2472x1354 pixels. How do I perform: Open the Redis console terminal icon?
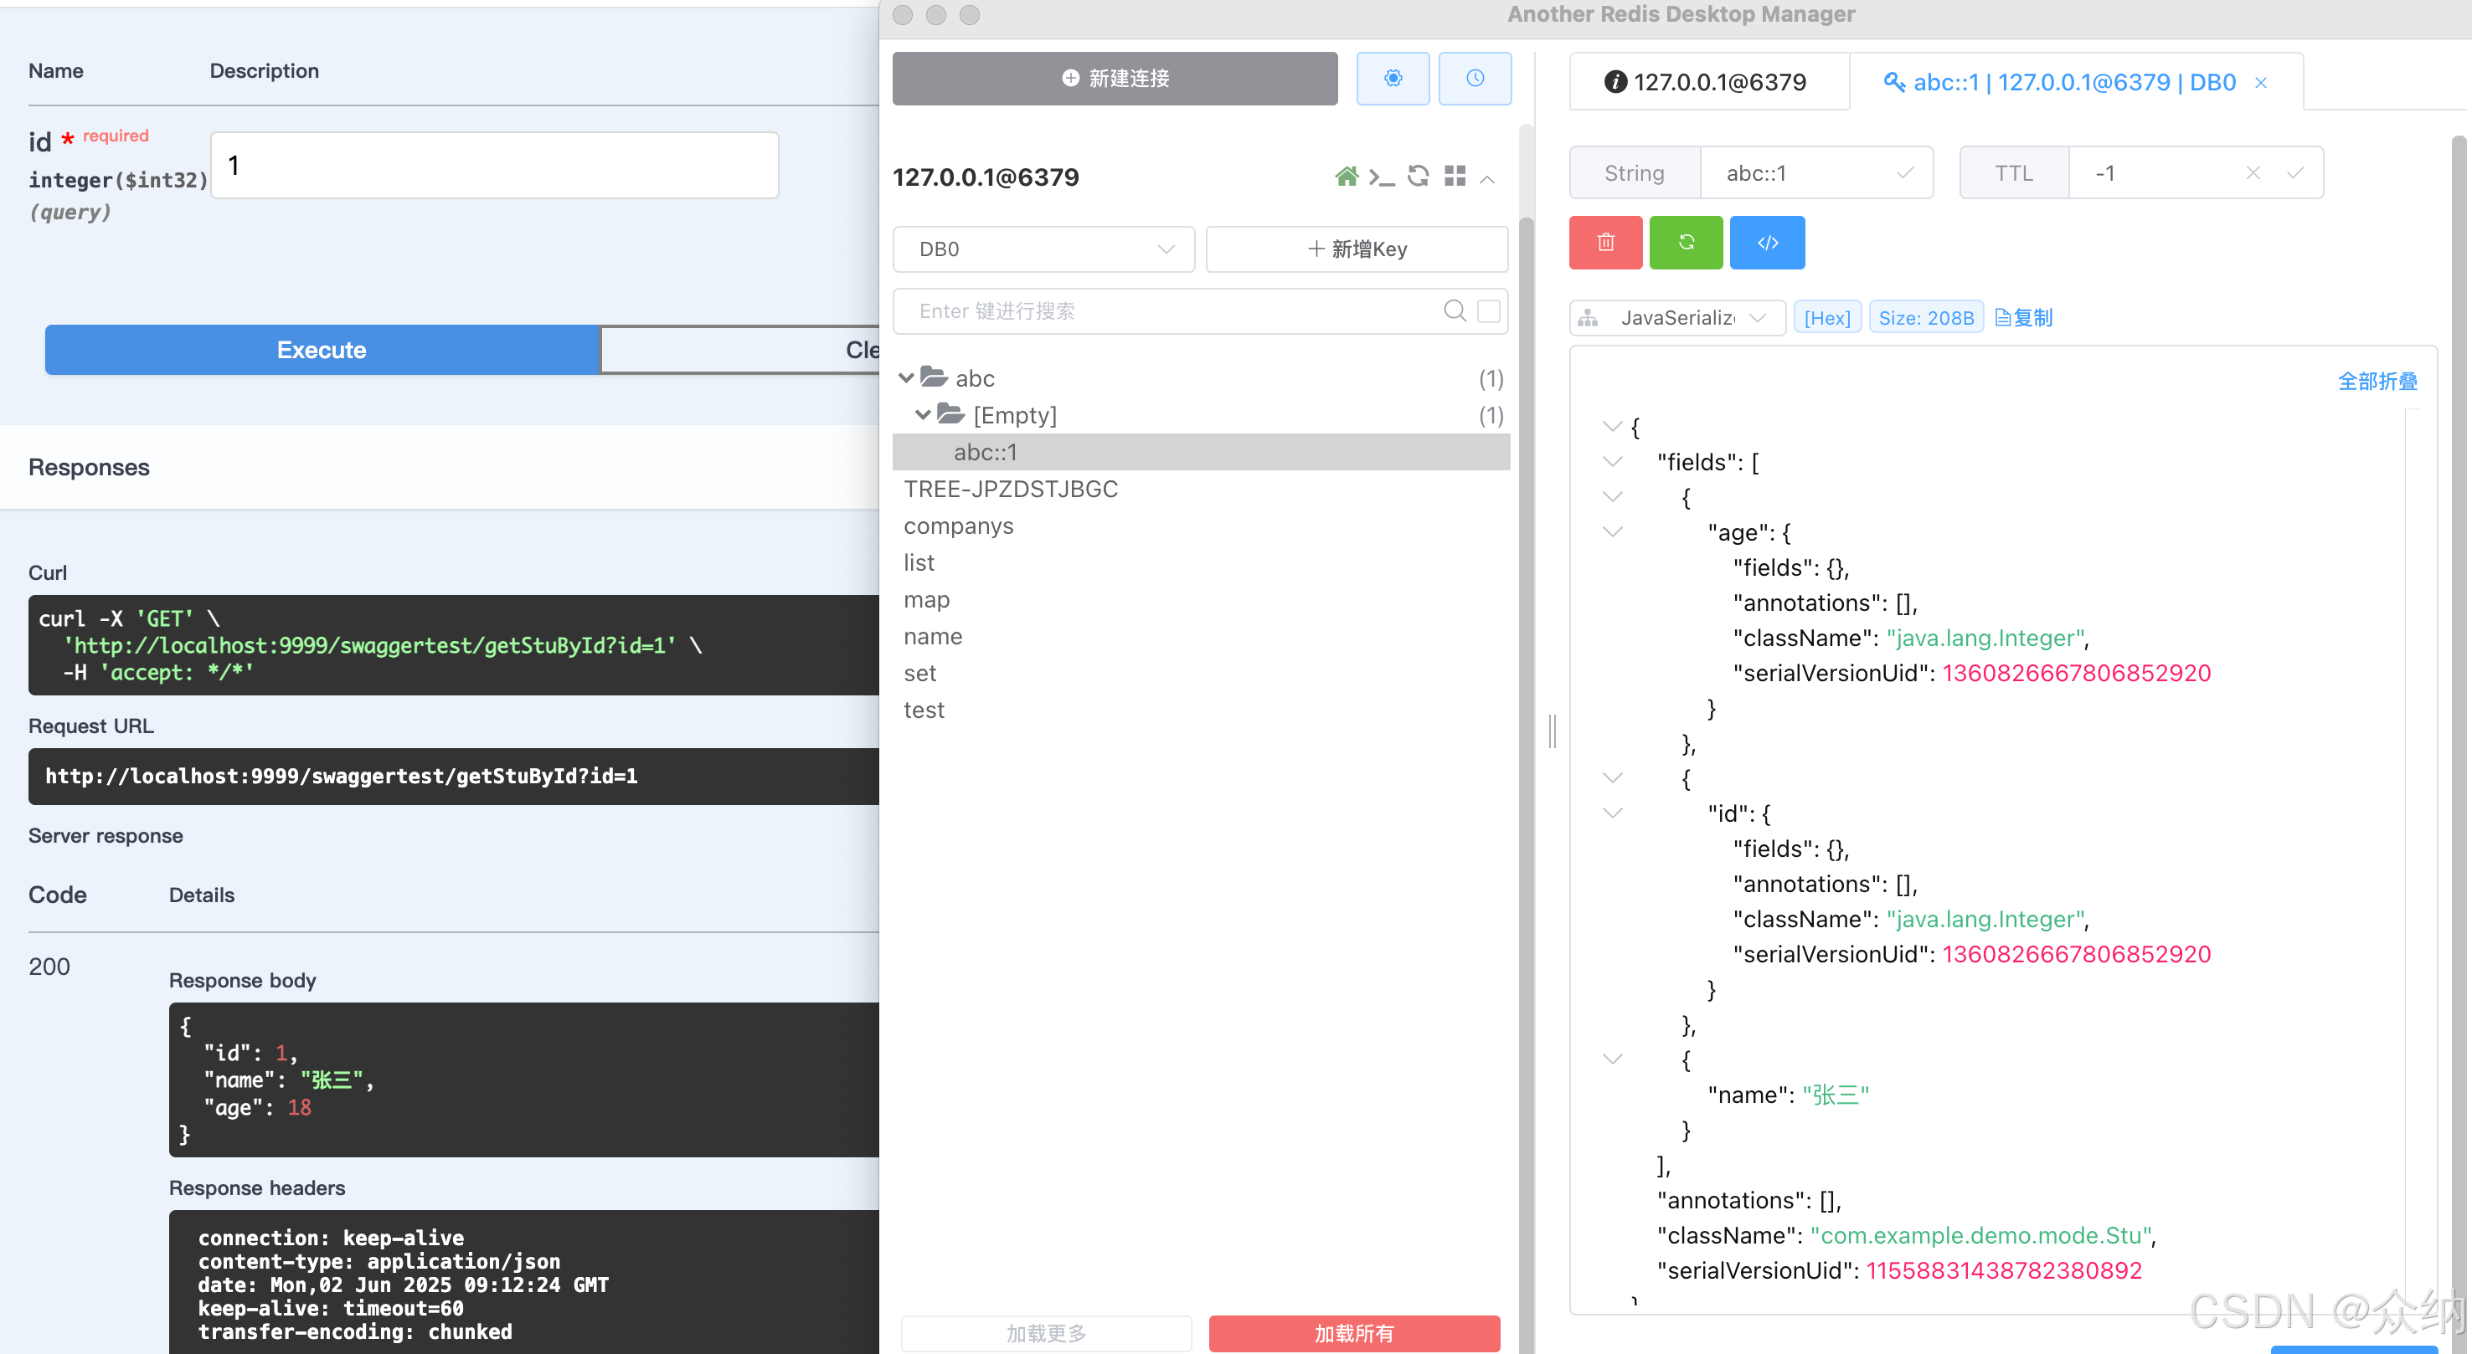coord(1381,177)
